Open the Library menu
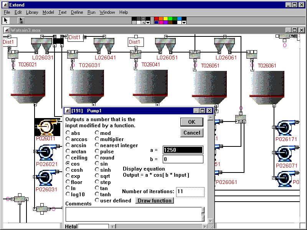Viewport: 307px width, 230px height. click(32, 12)
